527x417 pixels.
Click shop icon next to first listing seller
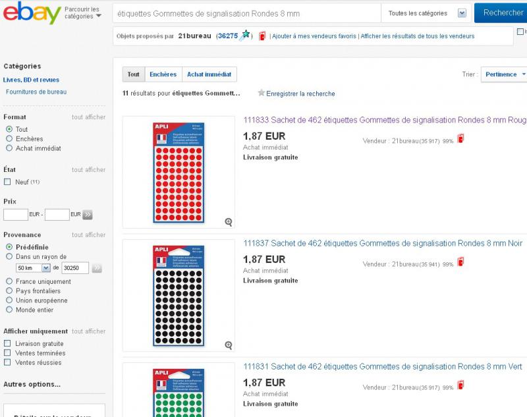(460, 139)
